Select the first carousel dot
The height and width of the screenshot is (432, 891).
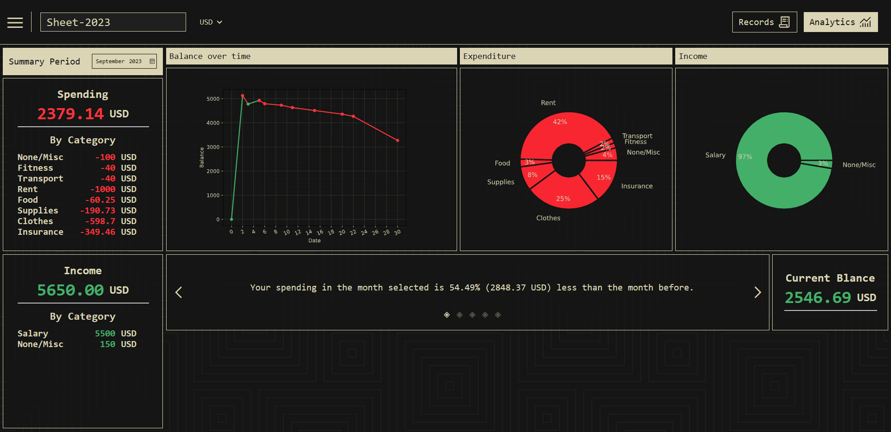pyautogui.click(x=446, y=315)
